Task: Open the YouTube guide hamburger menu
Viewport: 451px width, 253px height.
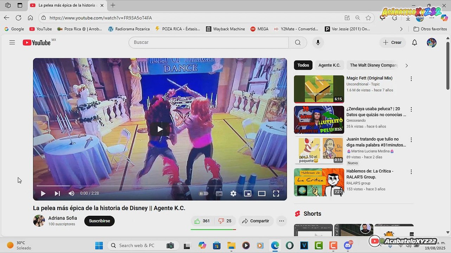Action: [12, 43]
